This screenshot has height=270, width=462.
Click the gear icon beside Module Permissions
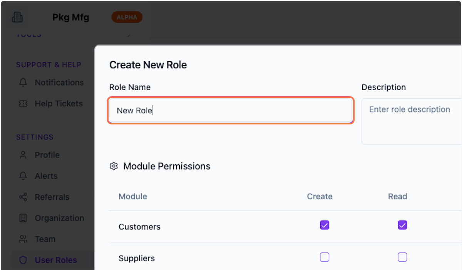pos(113,166)
